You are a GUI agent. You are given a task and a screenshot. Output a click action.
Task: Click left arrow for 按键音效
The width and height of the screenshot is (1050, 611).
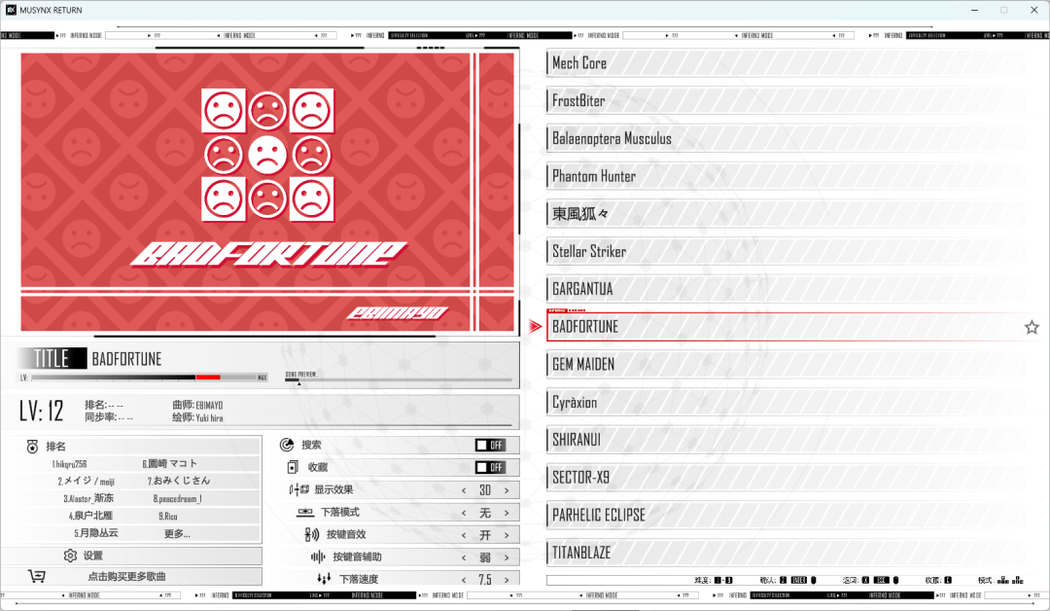pos(464,535)
